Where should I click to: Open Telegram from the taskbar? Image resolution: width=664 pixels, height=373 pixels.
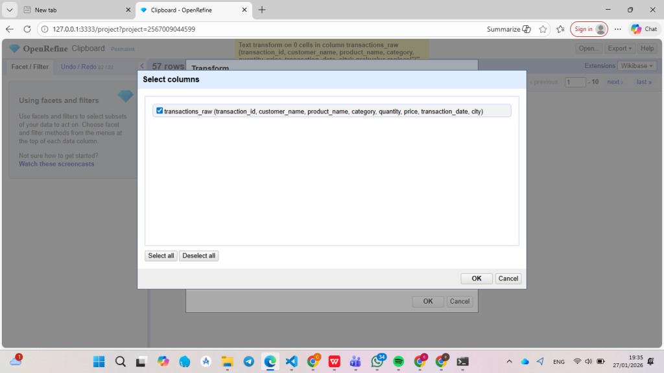248,361
